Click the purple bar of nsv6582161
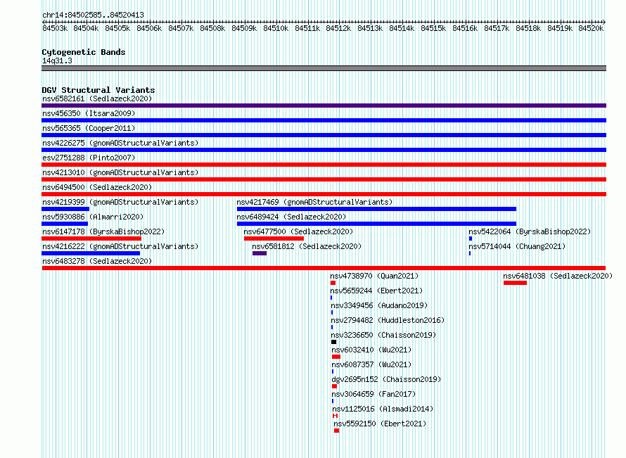This screenshot has height=458, width=626. point(324,106)
